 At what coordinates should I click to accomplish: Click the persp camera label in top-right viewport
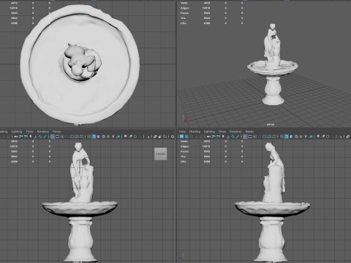click(271, 124)
